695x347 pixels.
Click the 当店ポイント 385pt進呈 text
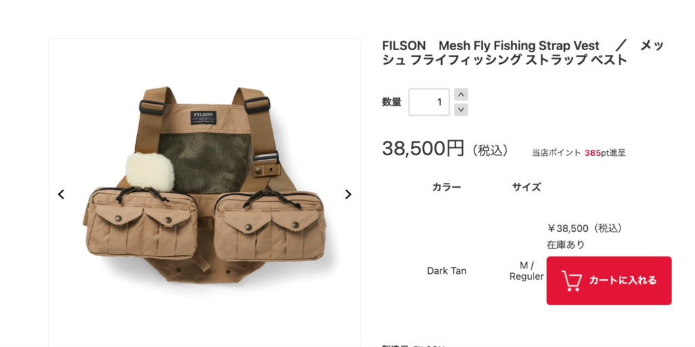pos(578,153)
